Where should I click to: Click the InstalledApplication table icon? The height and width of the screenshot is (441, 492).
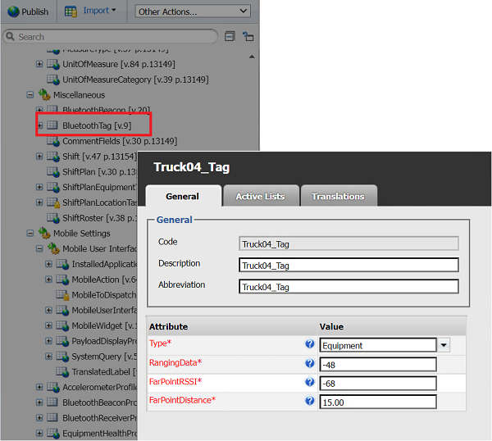[62, 264]
